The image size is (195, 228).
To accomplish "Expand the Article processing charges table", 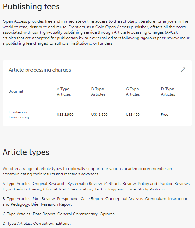I will pyautogui.click(x=183, y=70).
